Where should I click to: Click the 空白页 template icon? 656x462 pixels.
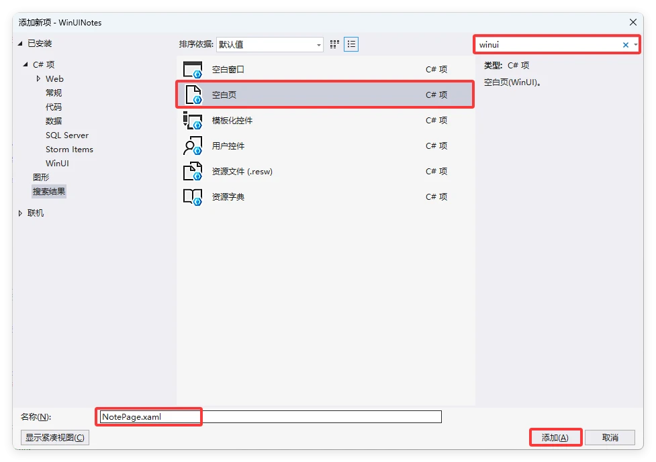coord(193,95)
